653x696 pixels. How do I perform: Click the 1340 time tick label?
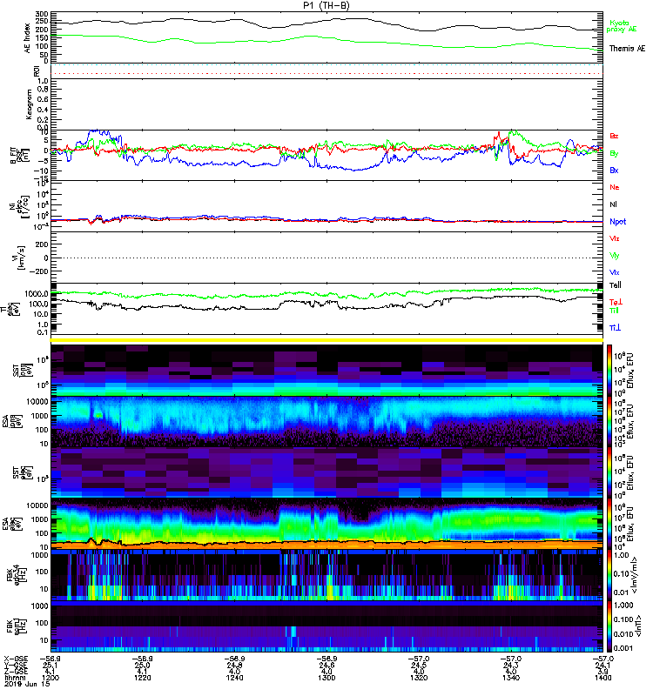511,678
